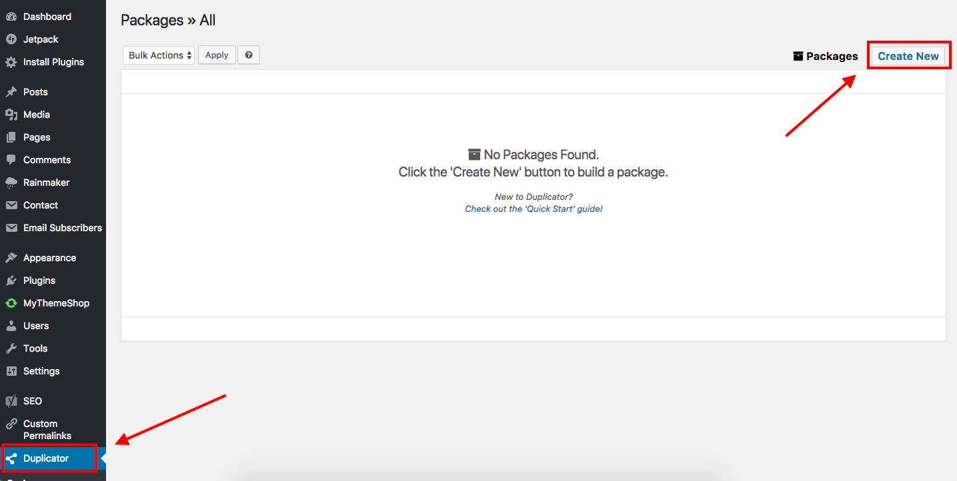The width and height of the screenshot is (957, 481).
Task: Click the Posts pushpin icon
Action: (x=11, y=92)
